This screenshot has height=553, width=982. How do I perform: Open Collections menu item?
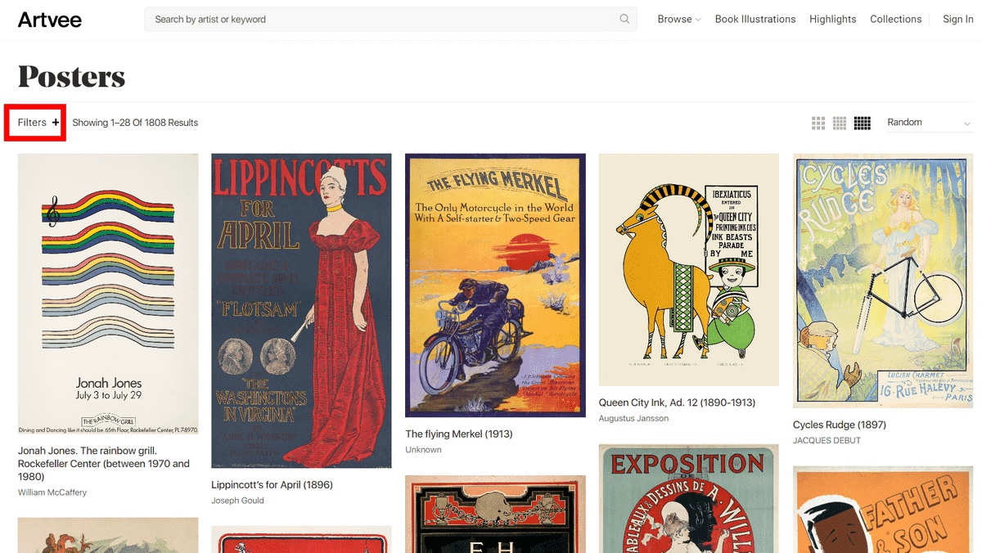tap(896, 19)
